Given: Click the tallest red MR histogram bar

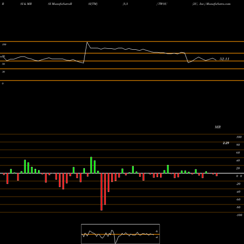Looking at the screenshot, I should click(102, 192).
